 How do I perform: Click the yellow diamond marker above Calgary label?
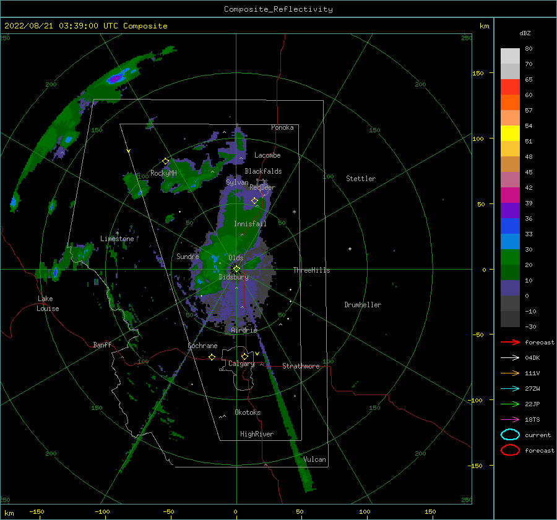point(244,356)
